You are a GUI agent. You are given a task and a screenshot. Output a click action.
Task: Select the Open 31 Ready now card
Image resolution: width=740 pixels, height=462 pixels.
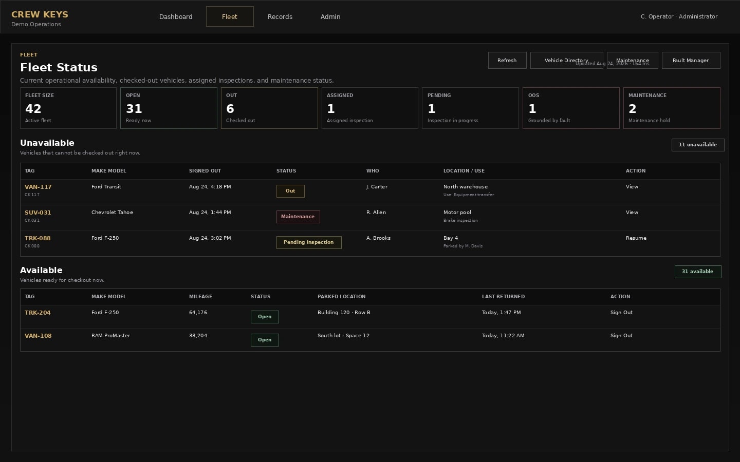tap(169, 108)
